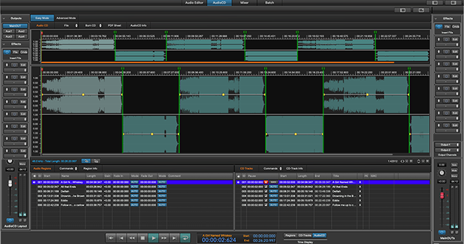Image resolution: width=464 pixels, height=244 pixels.
Task: Click the vertical zoom arrows icon
Action: point(418,161)
